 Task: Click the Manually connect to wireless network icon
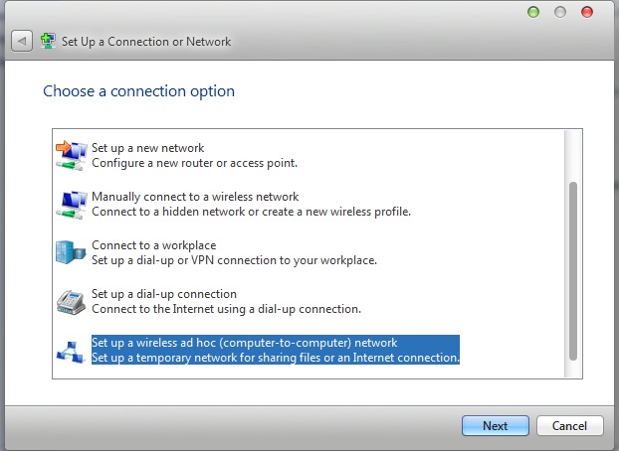click(71, 205)
